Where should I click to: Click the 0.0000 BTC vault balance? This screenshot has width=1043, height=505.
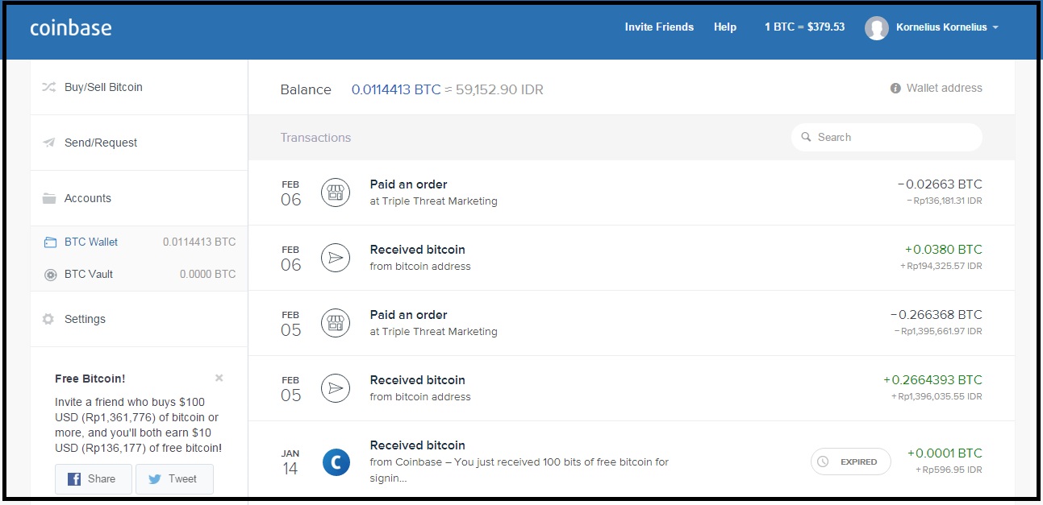(208, 274)
